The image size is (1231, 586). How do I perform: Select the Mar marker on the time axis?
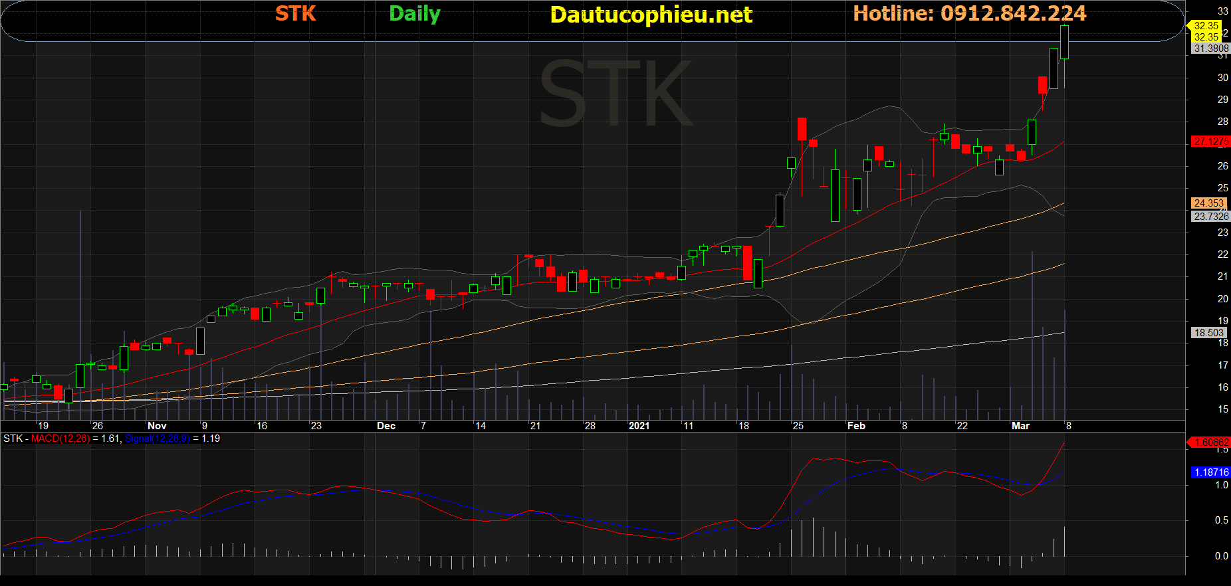click(1020, 426)
